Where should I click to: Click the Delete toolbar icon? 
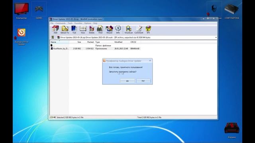[x=92, y=30]
